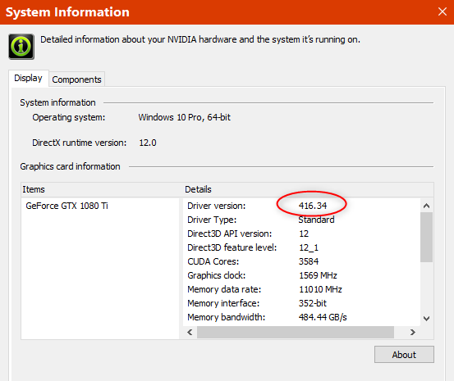Click the vertical scrollbar thumb in details
The width and height of the screenshot is (454, 381).
[426, 237]
